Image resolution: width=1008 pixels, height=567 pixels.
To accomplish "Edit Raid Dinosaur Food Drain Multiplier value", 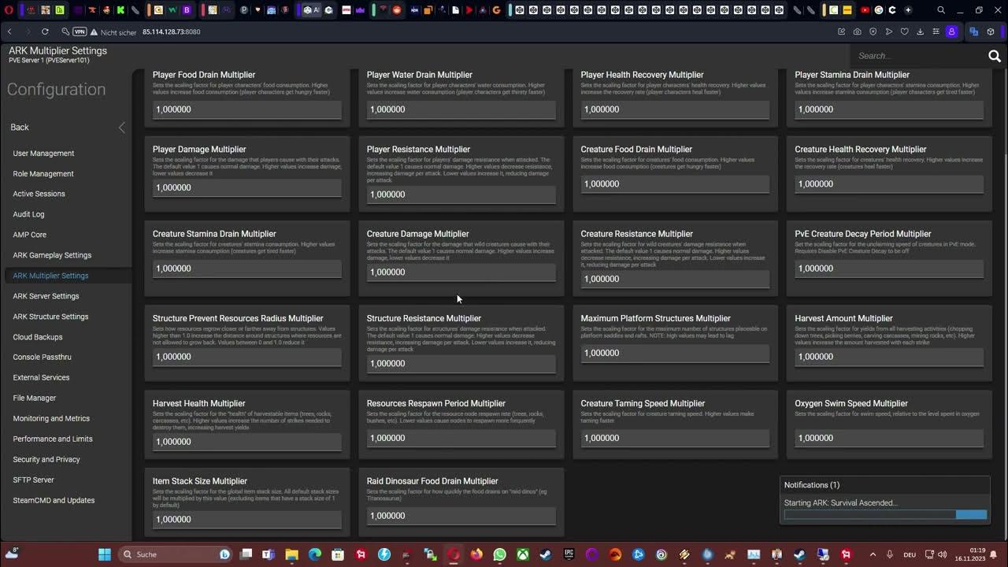I will 461,516.
